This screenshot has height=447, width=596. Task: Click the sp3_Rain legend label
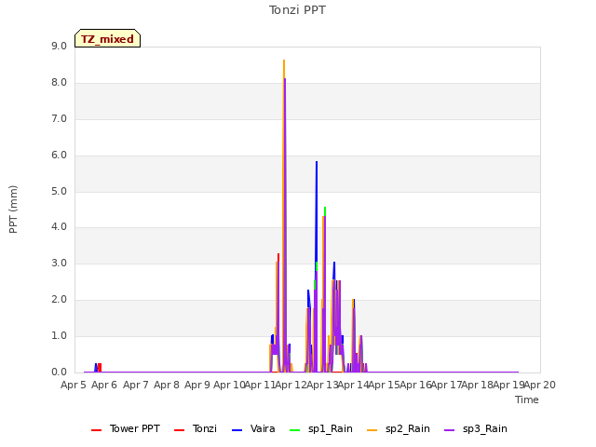(x=484, y=429)
